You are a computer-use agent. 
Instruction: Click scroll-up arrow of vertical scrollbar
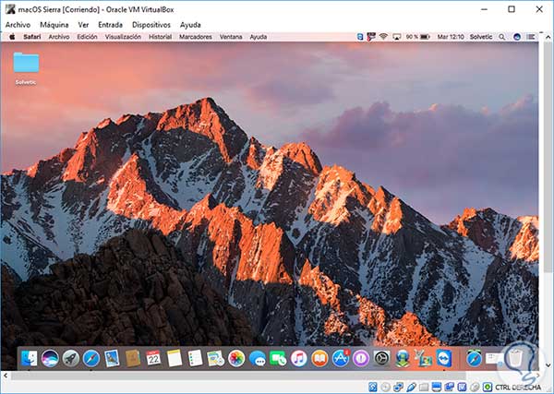(x=548, y=37)
